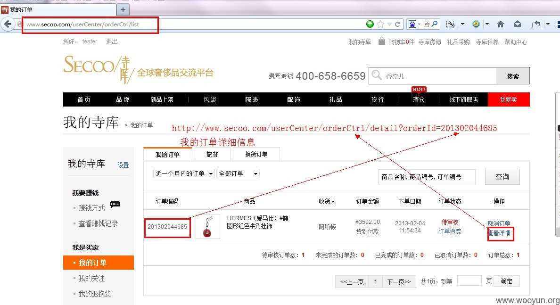The height and width of the screenshot is (305, 560).
Task: Expand the dropdown next to the undo arrow
Action: click(548, 25)
